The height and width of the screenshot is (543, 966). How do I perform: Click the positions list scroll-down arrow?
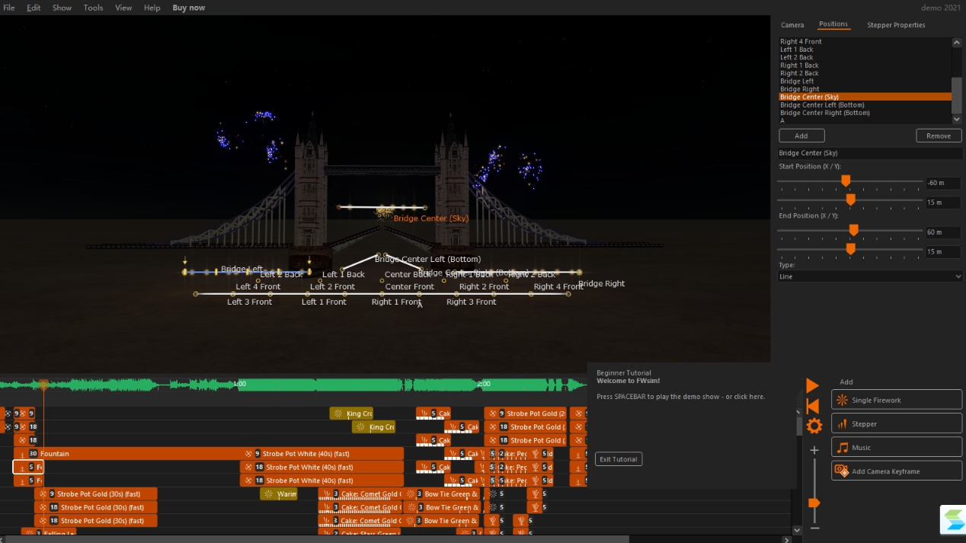957,120
